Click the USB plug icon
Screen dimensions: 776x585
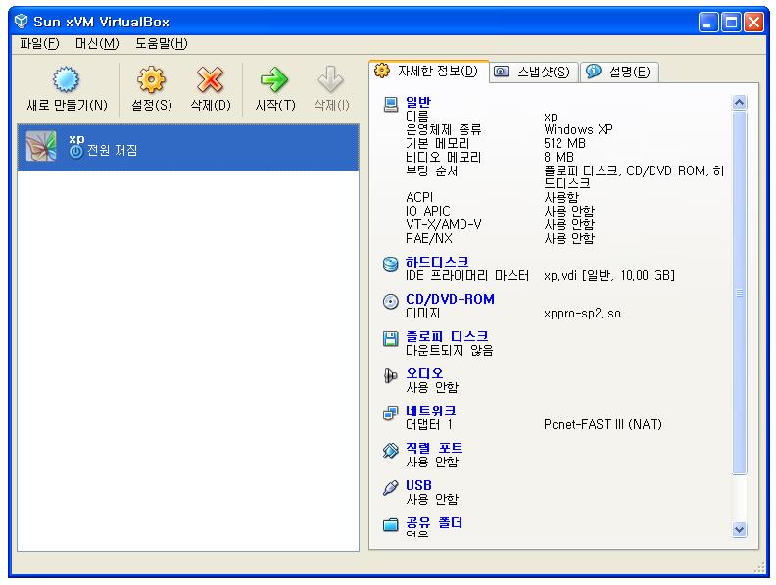click(391, 488)
